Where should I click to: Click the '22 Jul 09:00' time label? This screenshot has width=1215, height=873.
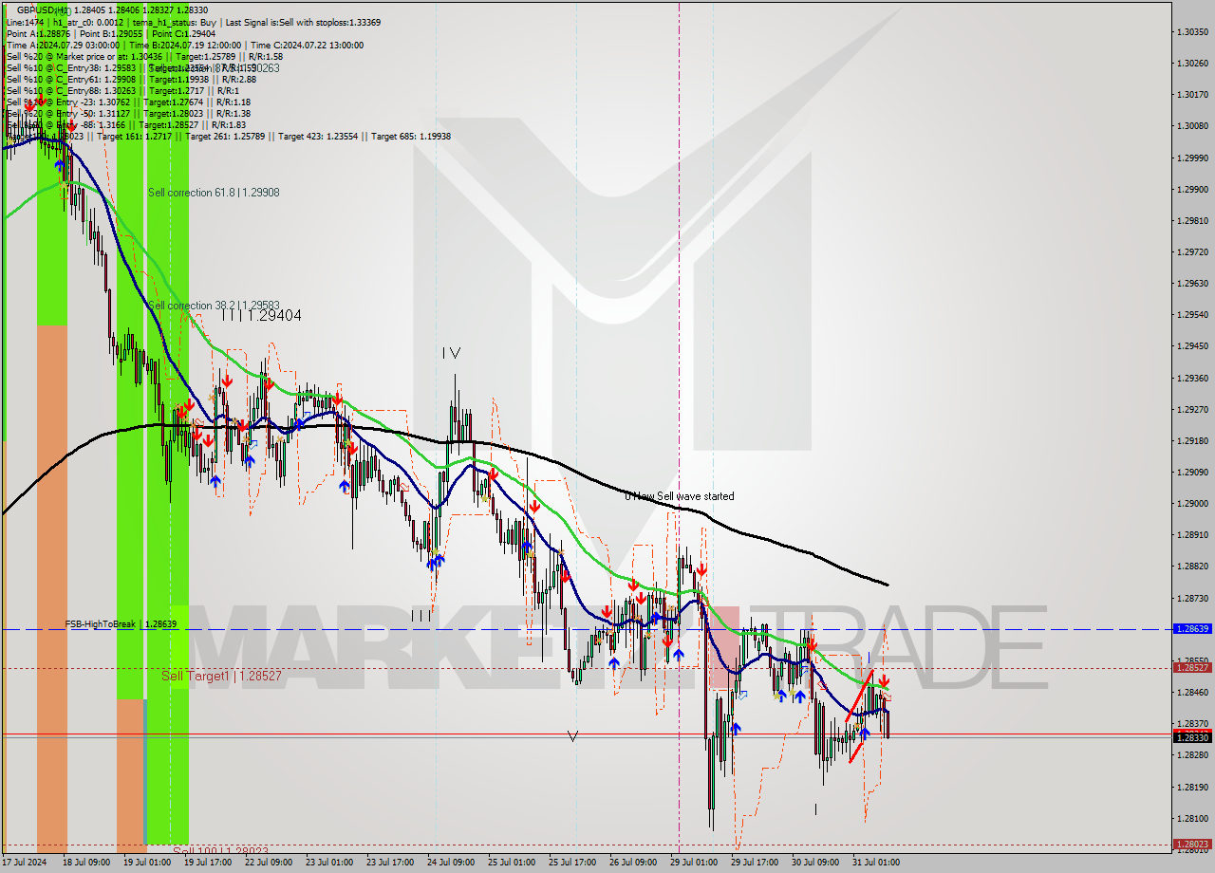coord(269,863)
